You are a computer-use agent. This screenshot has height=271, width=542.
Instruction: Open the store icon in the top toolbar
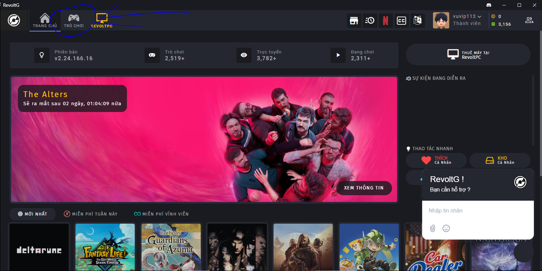click(x=354, y=21)
